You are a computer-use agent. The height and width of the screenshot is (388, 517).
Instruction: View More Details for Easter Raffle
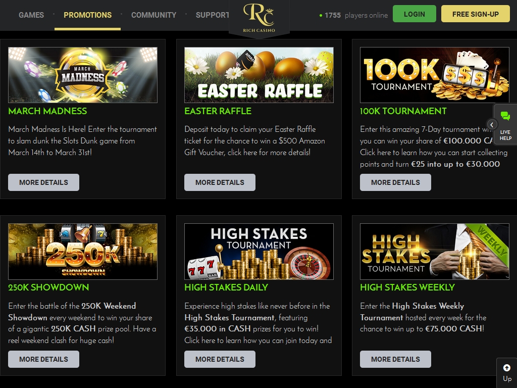220,182
